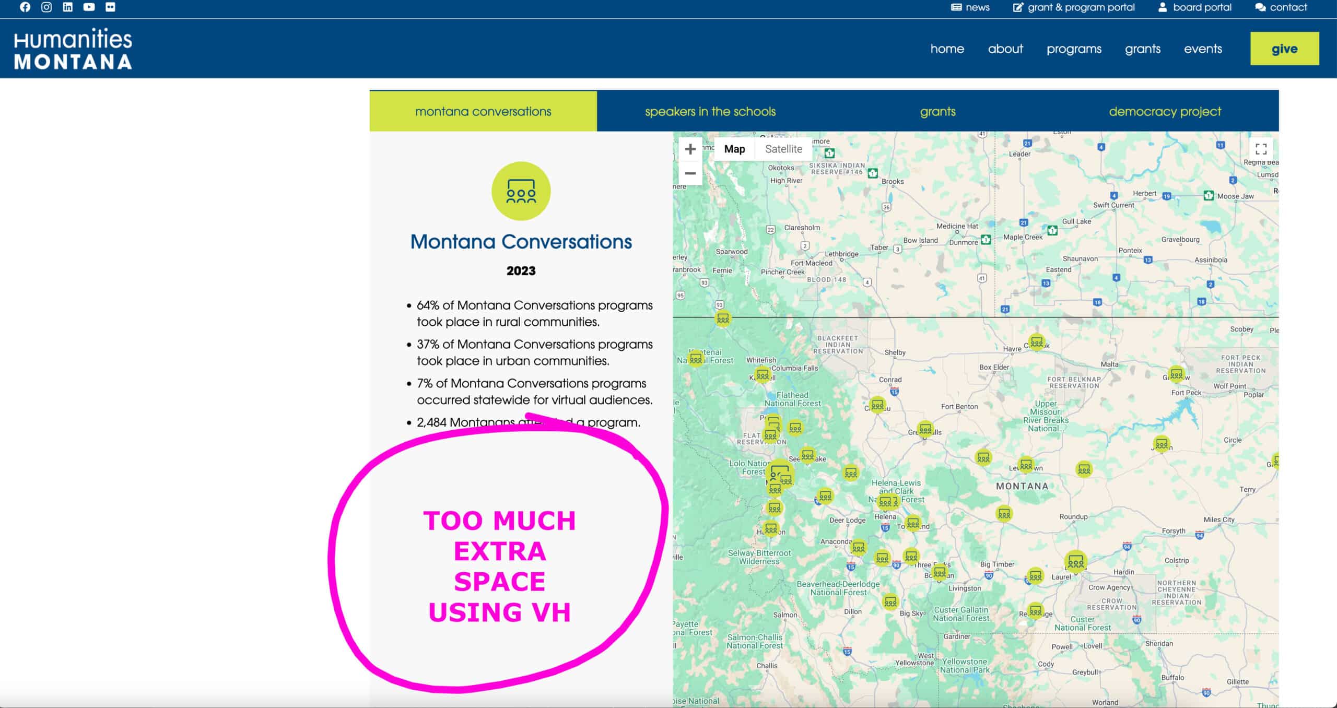Screen dimensions: 1337x708
Task: Open the home menu item
Action: 947,49
